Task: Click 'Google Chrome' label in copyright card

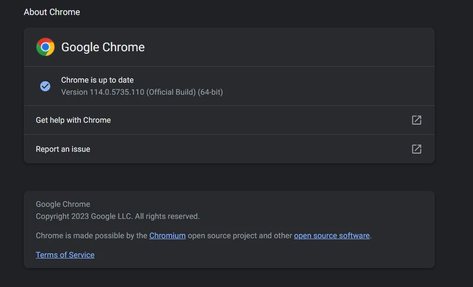Action: point(63,204)
